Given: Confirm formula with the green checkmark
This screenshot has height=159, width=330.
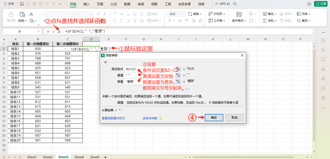Looking at the screenshot, I should point(53,32).
